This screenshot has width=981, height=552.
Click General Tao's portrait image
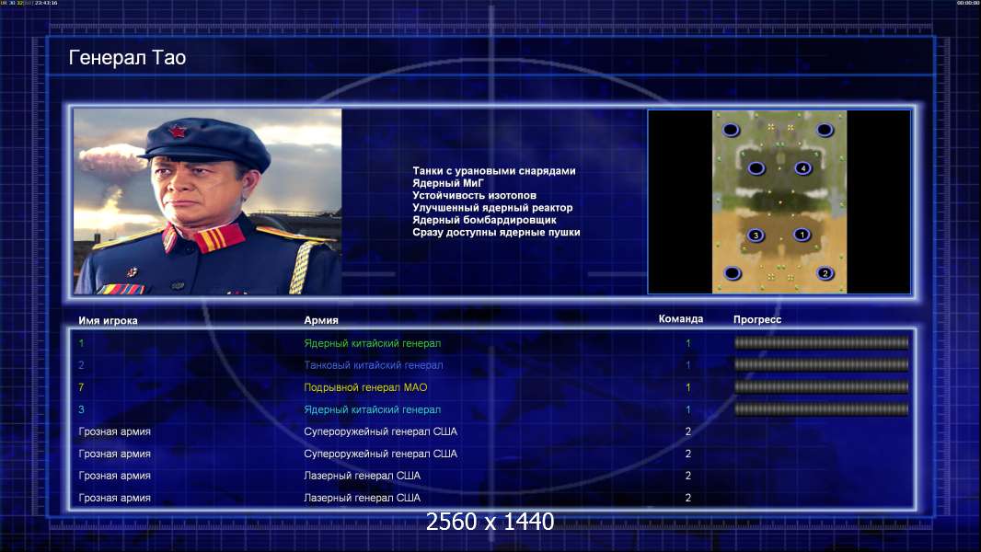click(208, 201)
